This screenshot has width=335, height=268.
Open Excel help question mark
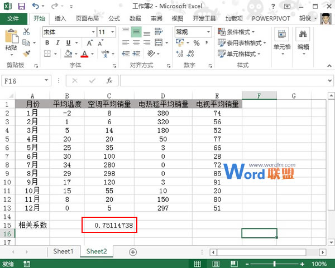[x=273, y=6]
